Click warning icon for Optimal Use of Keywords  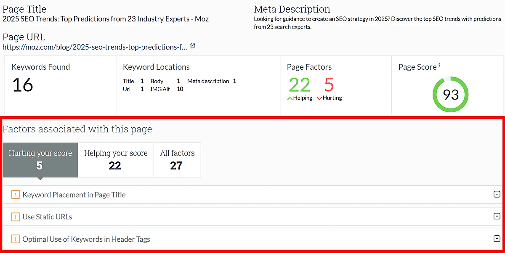click(16, 239)
